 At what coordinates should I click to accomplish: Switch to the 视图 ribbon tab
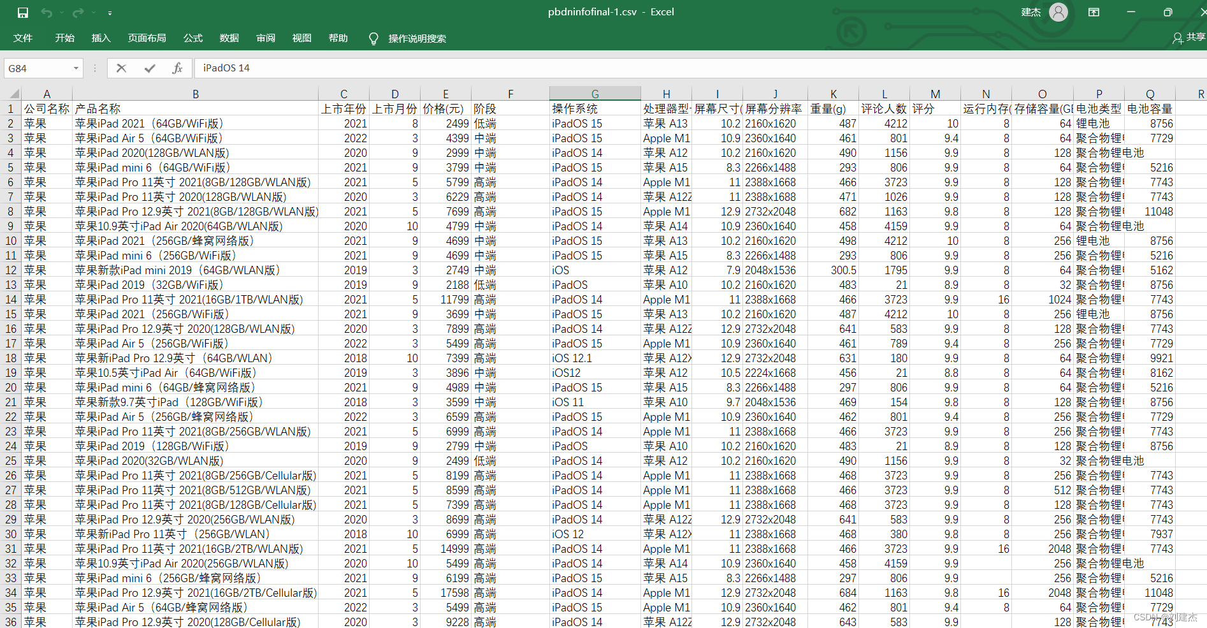click(x=302, y=38)
